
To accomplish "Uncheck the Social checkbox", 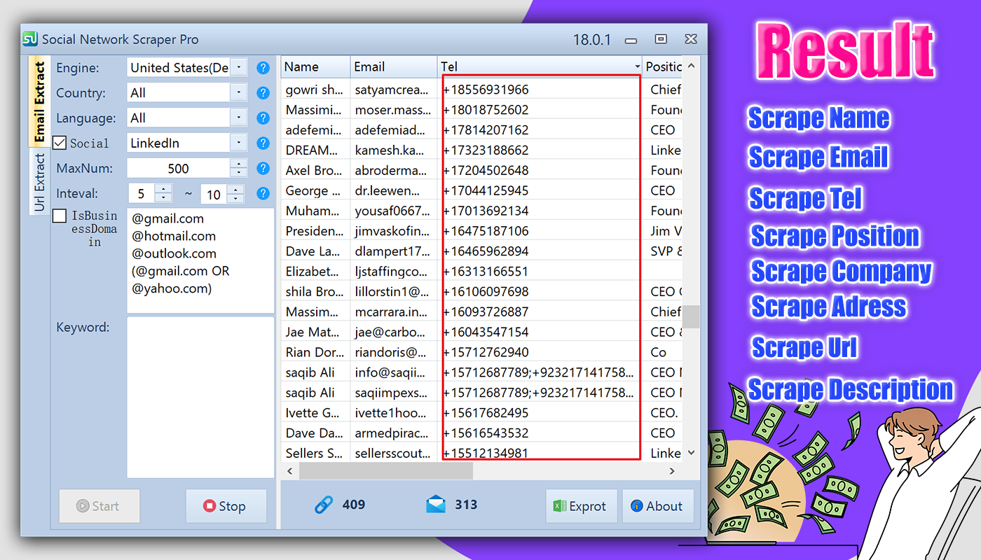I will (59, 143).
